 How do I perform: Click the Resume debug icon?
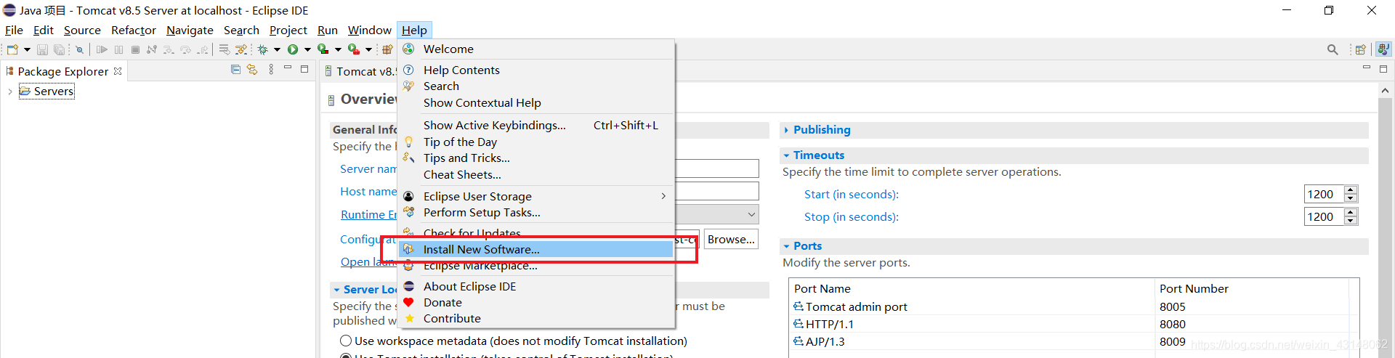point(102,49)
